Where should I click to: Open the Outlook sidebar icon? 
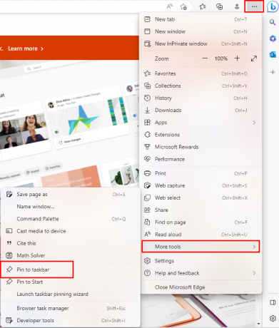click(x=273, y=55)
